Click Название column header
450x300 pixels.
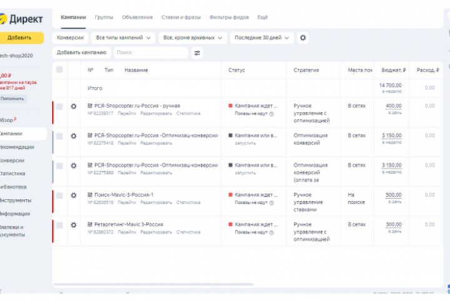click(136, 70)
